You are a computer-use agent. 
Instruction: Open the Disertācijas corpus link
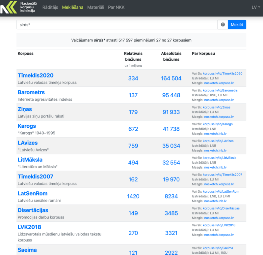click(x=33, y=210)
